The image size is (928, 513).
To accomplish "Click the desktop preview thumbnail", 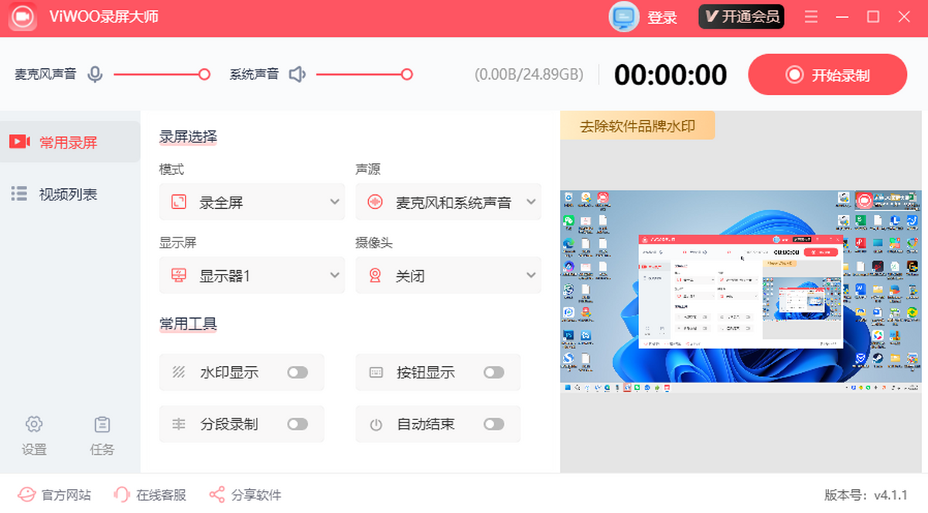I will pos(741,292).
